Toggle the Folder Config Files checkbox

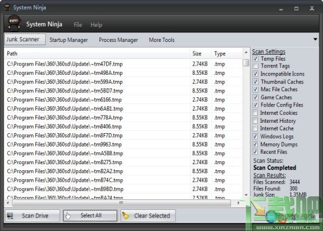click(255, 105)
